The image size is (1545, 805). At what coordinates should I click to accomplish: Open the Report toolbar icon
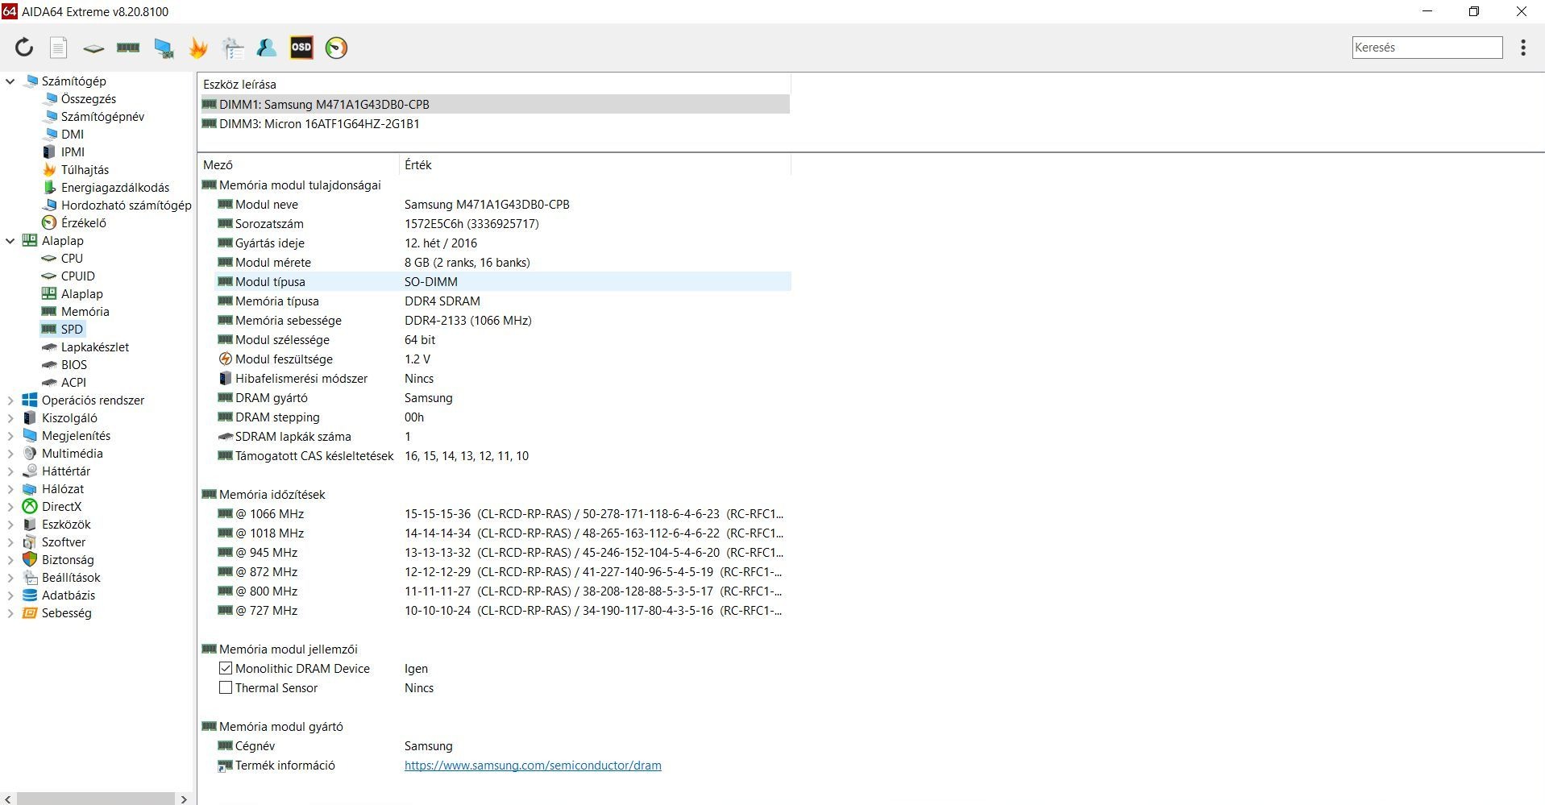[59, 48]
